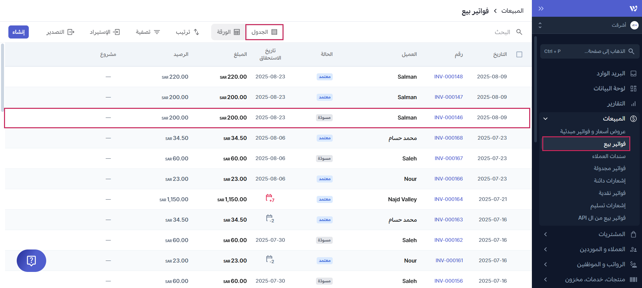Switch to الجدول table view
The image size is (642, 288).
(264, 32)
